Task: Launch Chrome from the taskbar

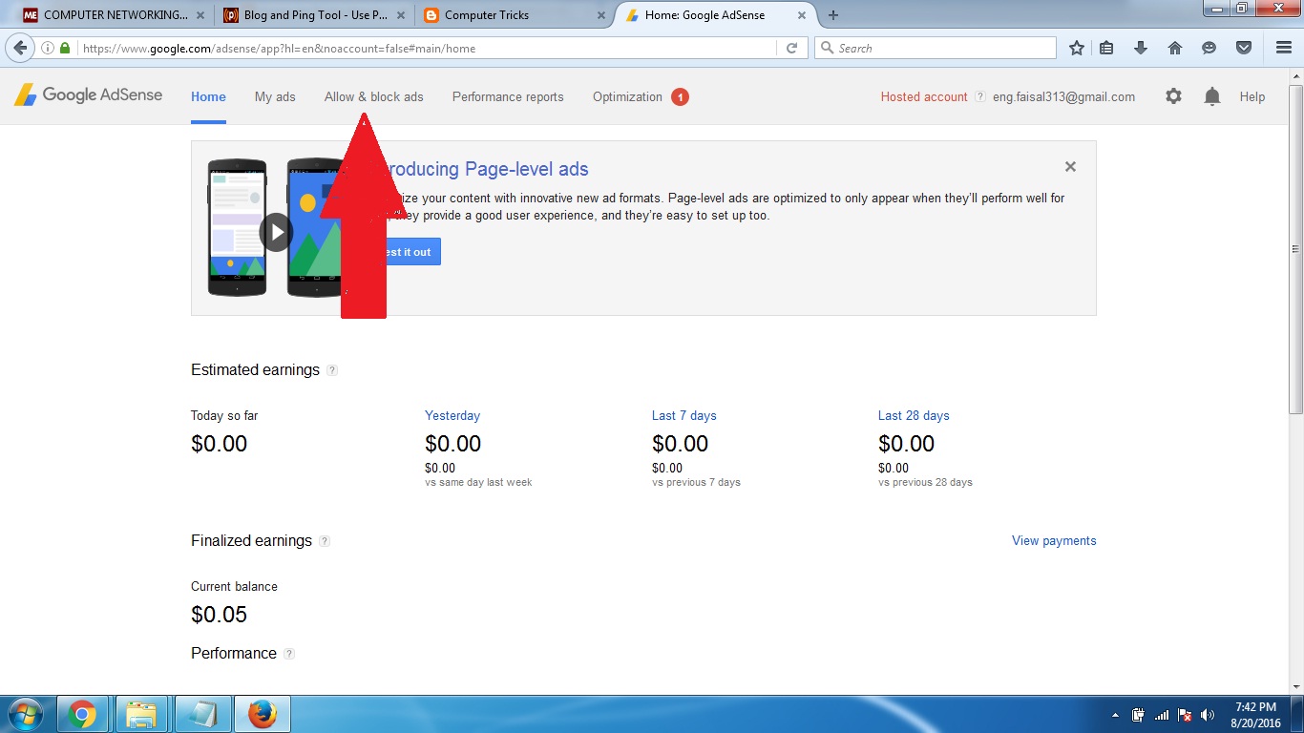Action: pyautogui.click(x=82, y=714)
